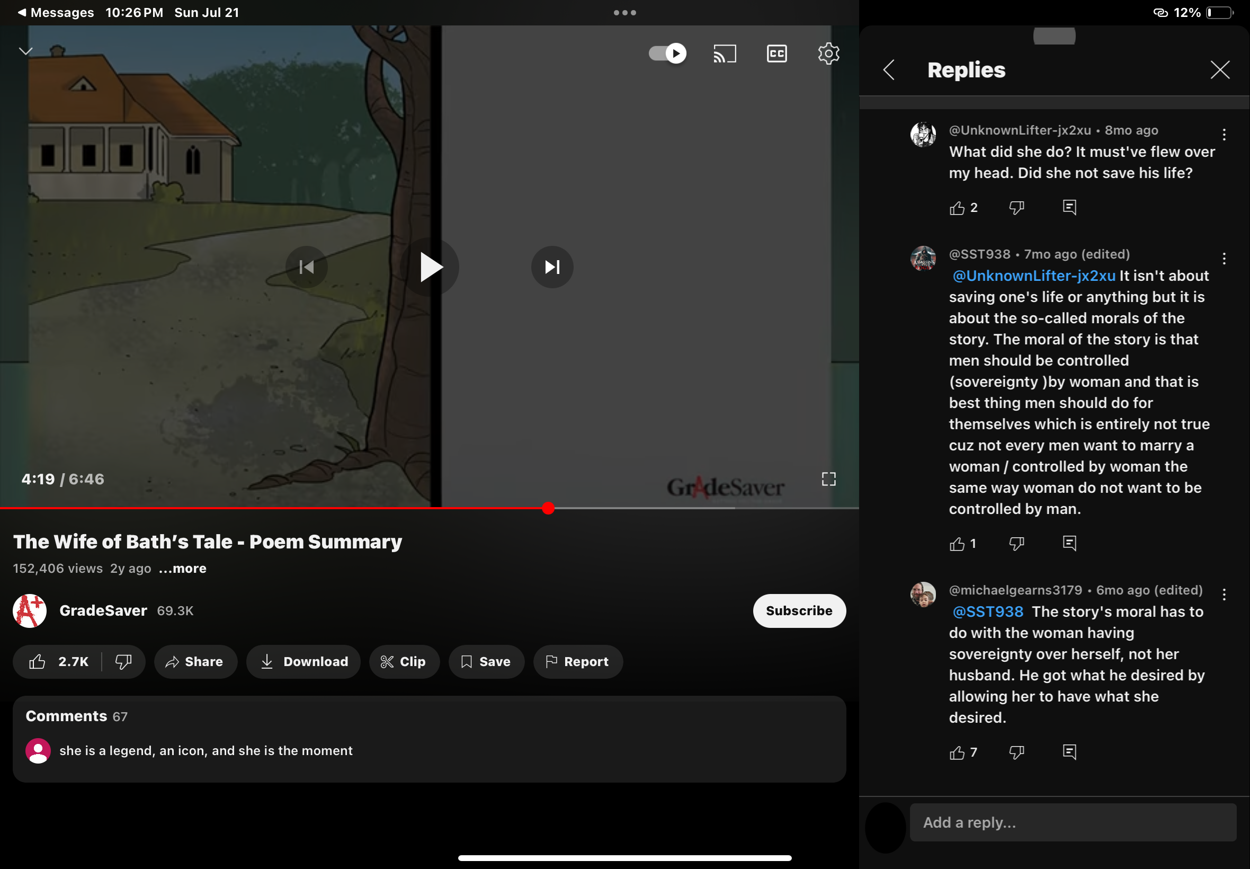The image size is (1250, 869).
Task: Subscribe to GradeSaver channel
Action: (x=798, y=610)
